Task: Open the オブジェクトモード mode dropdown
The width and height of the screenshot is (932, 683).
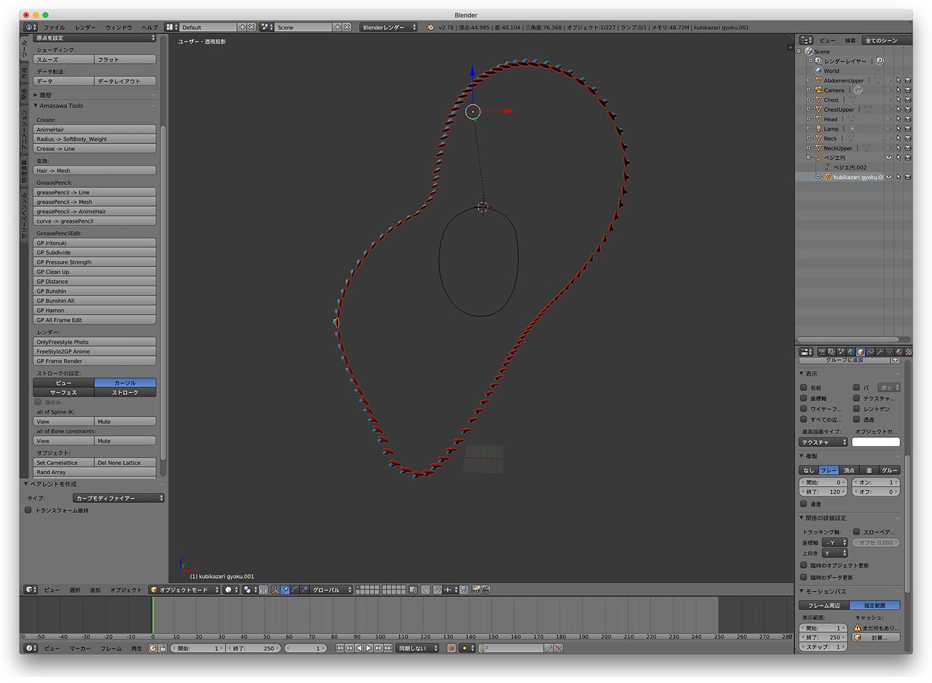Action: pyautogui.click(x=185, y=590)
